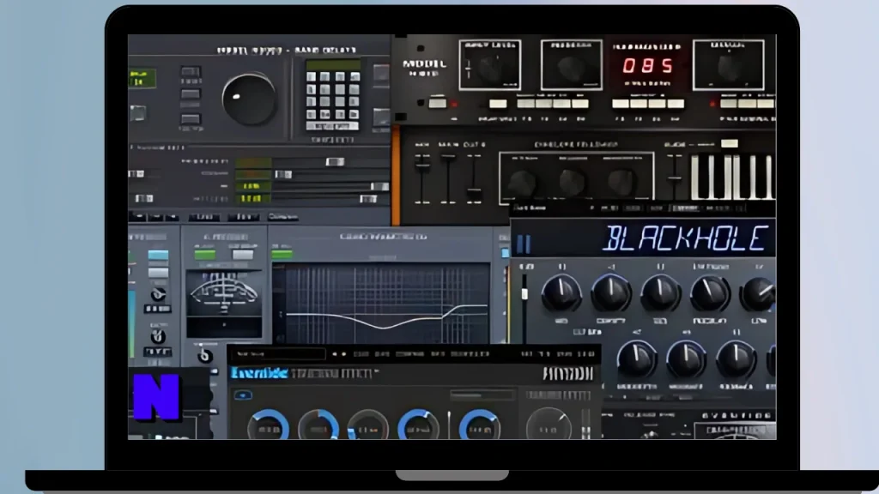Click the gray ring knob right of the blue knobs
879x494 pixels.
(x=549, y=425)
